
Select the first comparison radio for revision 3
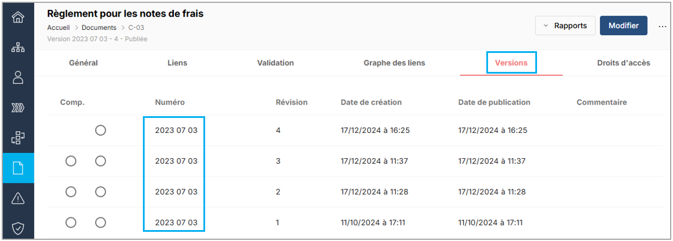point(71,161)
